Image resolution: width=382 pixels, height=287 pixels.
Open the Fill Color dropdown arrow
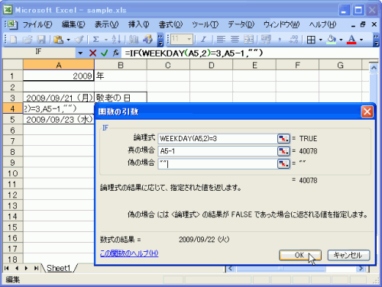tap(341, 40)
